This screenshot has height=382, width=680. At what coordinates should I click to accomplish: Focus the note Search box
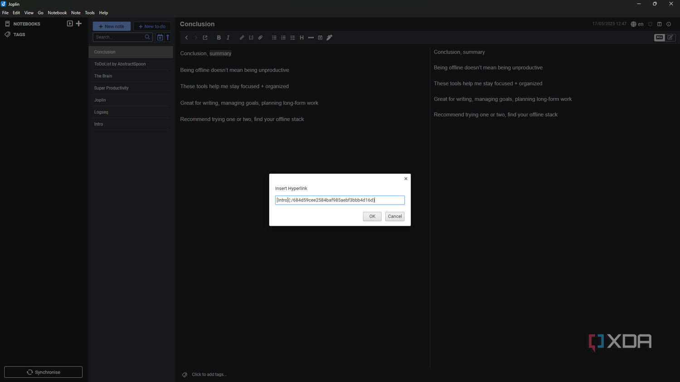[123, 37]
